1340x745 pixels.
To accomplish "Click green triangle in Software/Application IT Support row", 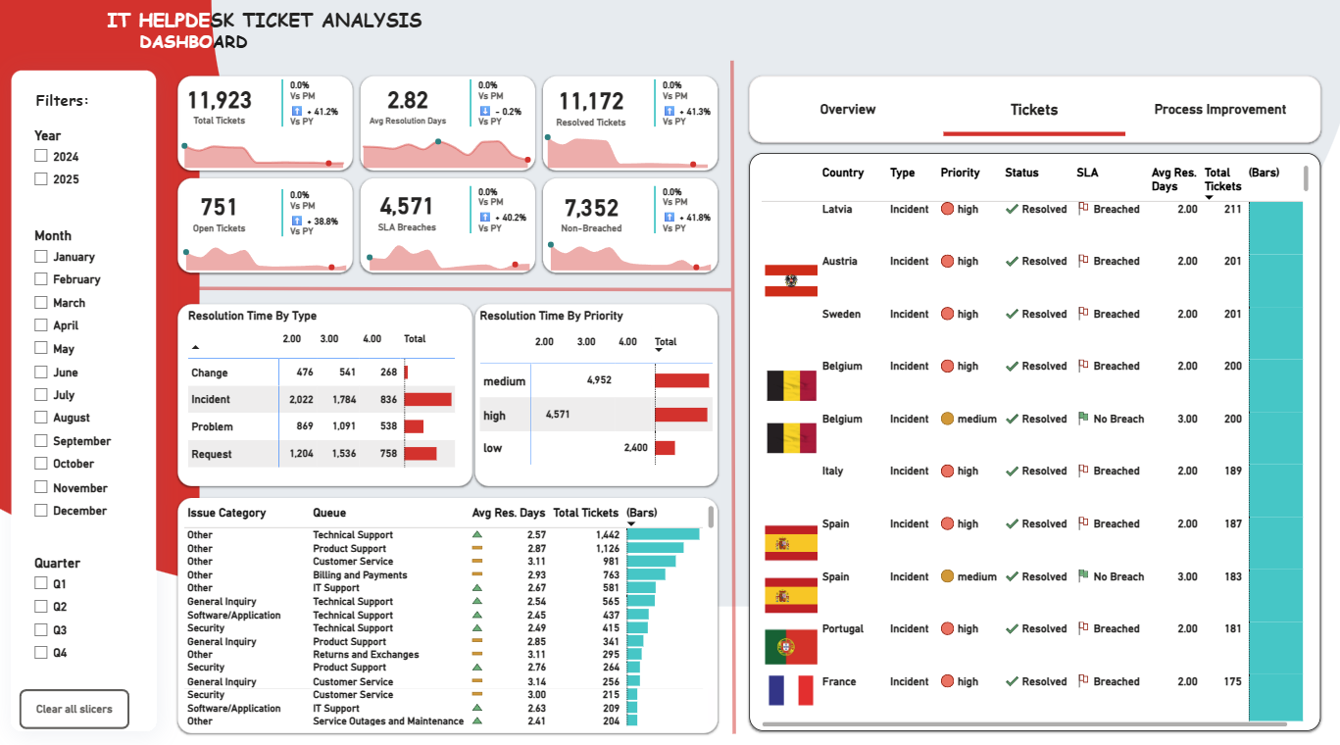I will (477, 708).
